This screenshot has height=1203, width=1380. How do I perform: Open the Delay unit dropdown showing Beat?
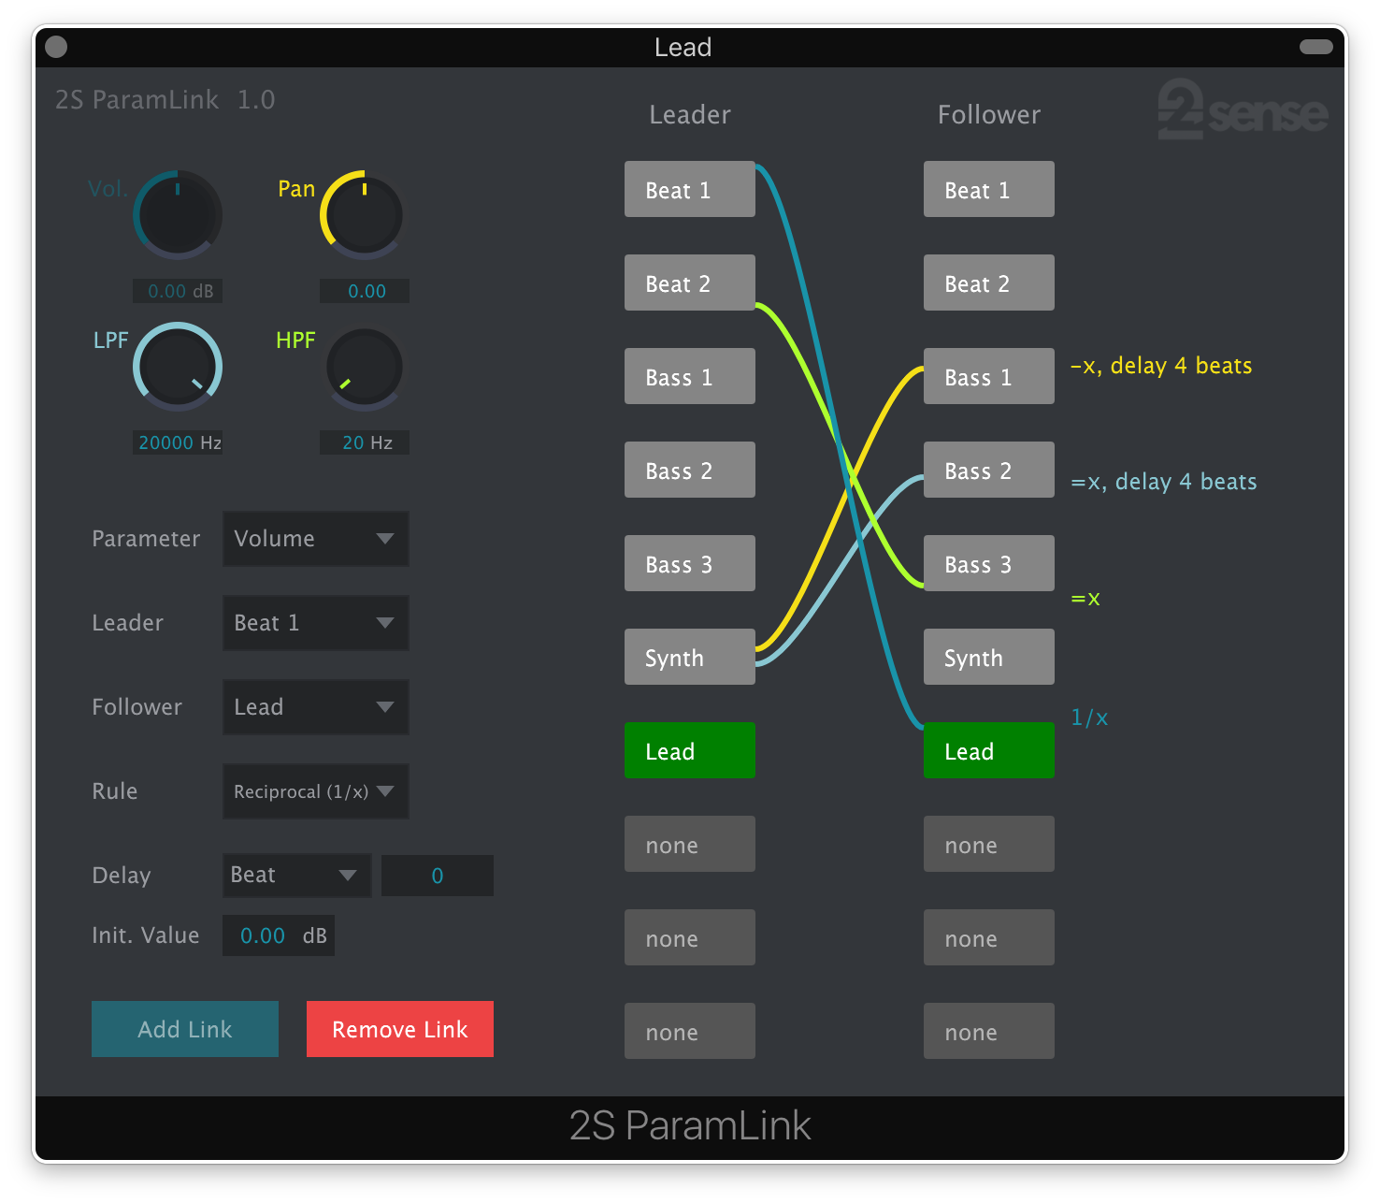tap(297, 876)
